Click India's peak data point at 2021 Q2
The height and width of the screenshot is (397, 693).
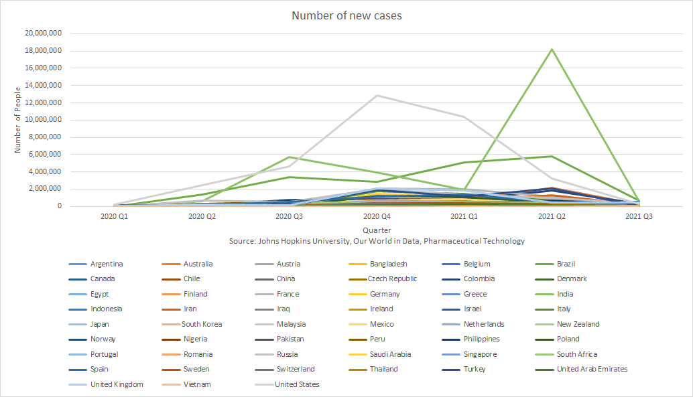pyautogui.click(x=552, y=49)
